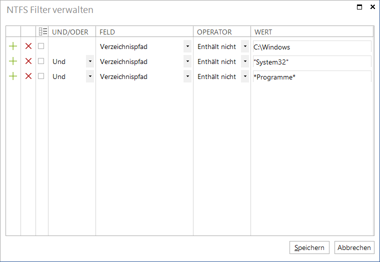Open the Feld dropdown in the *Programme* row
This screenshot has height=262, width=380.
coord(187,76)
